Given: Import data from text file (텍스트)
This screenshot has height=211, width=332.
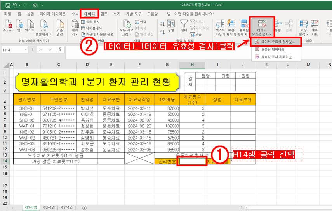Looking at the screenshot, I should tap(30, 26).
